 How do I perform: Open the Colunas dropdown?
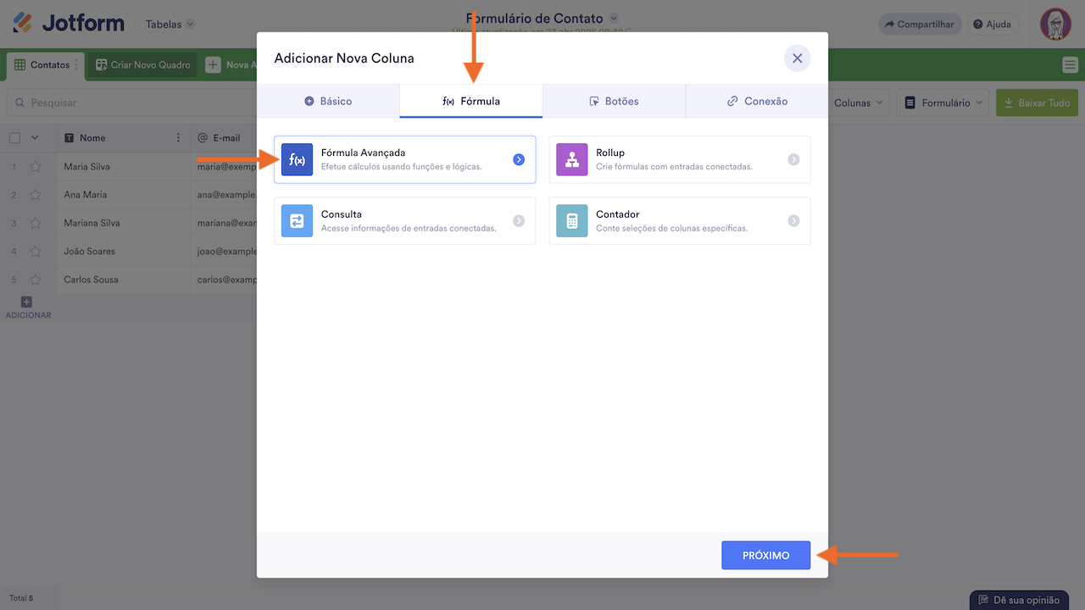[x=858, y=103]
